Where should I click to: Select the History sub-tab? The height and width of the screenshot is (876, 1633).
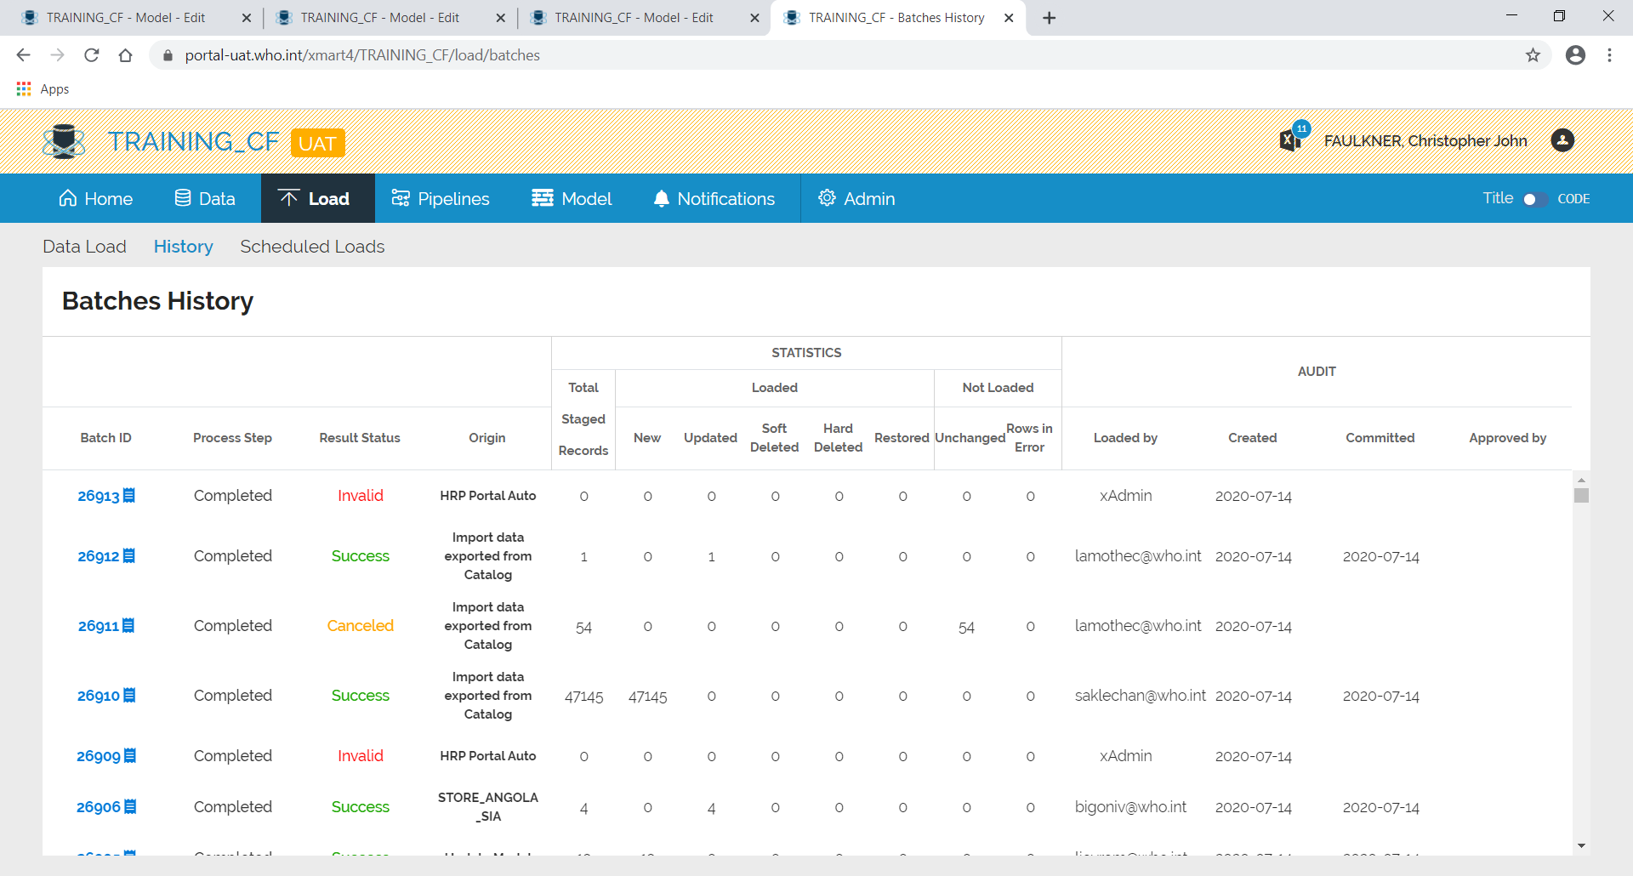[183, 247]
